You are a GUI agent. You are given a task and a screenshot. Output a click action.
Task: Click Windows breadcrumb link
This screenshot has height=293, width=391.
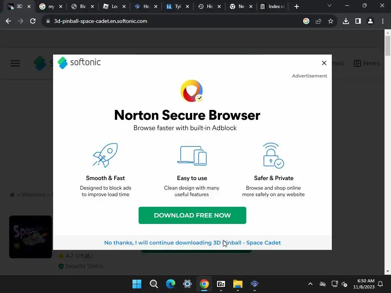33,195
